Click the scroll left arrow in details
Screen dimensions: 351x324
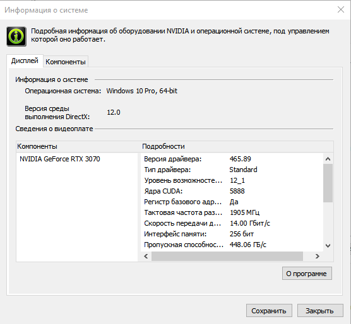(x=146, y=256)
